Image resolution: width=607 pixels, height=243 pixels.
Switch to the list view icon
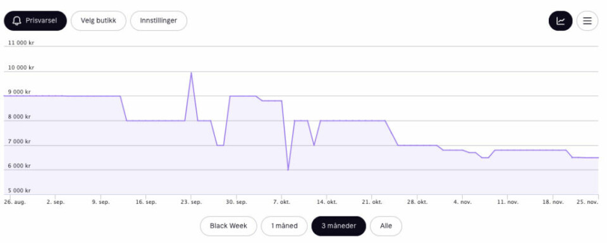[587, 21]
